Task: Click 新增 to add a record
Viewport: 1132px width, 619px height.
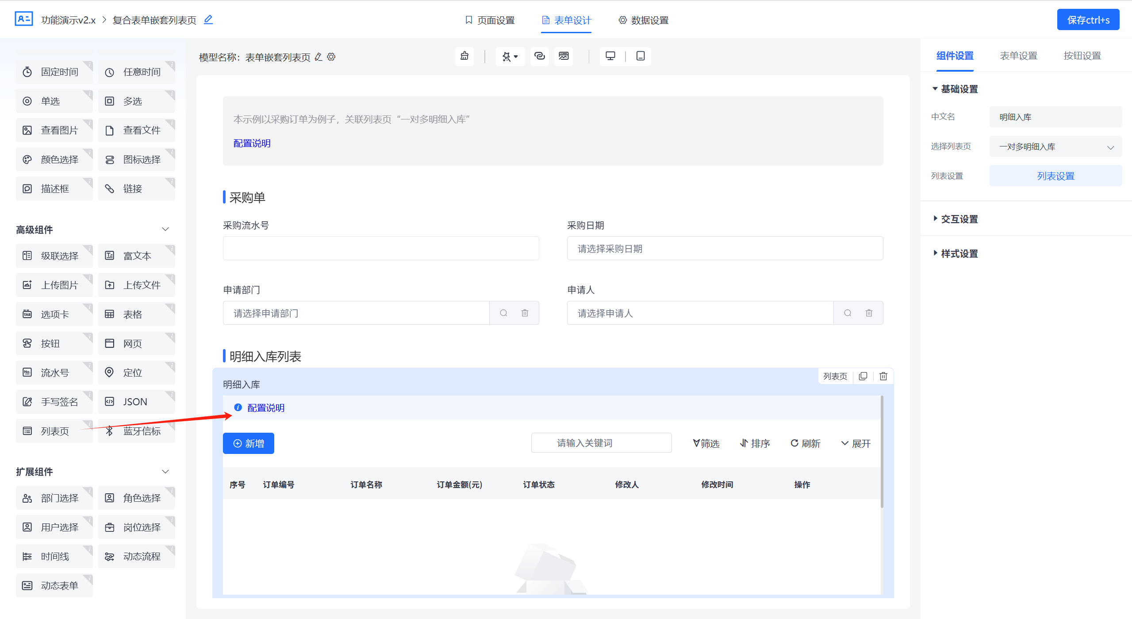Action: point(248,443)
